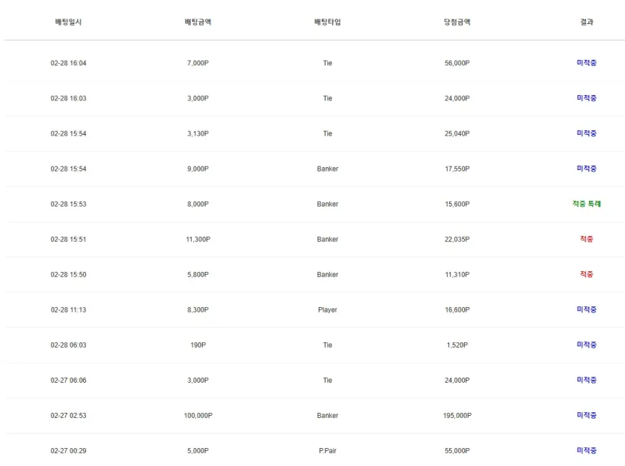Click the 배팅타입 column header
Screen dimensions: 625x466
click(x=327, y=22)
